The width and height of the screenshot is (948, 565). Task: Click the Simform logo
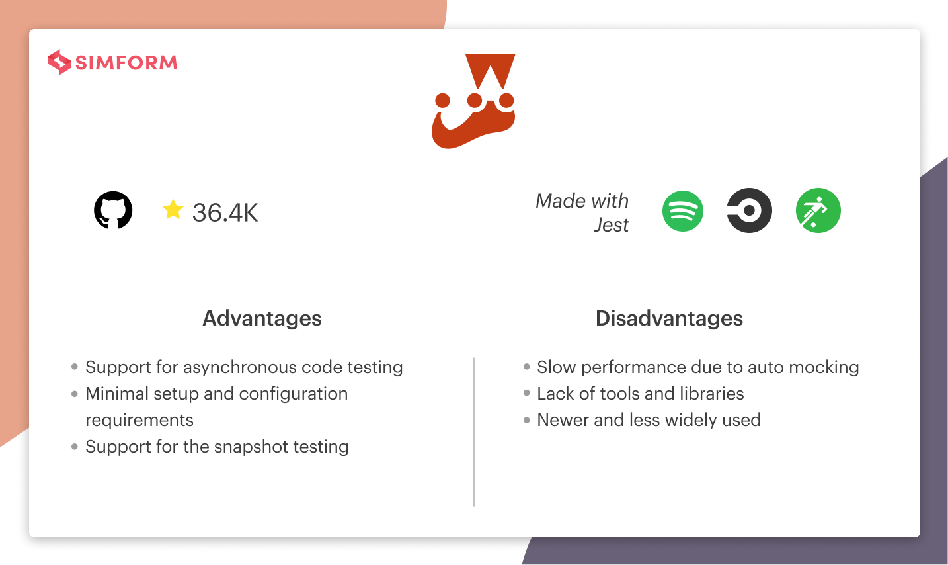click(x=112, y=62)
